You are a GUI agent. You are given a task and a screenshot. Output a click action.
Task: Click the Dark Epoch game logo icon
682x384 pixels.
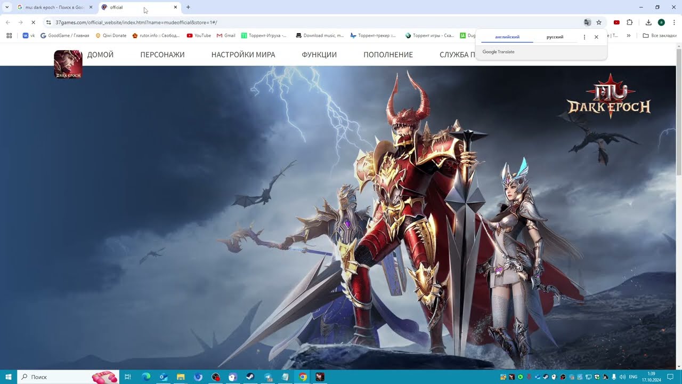click(x=68, y=64)
